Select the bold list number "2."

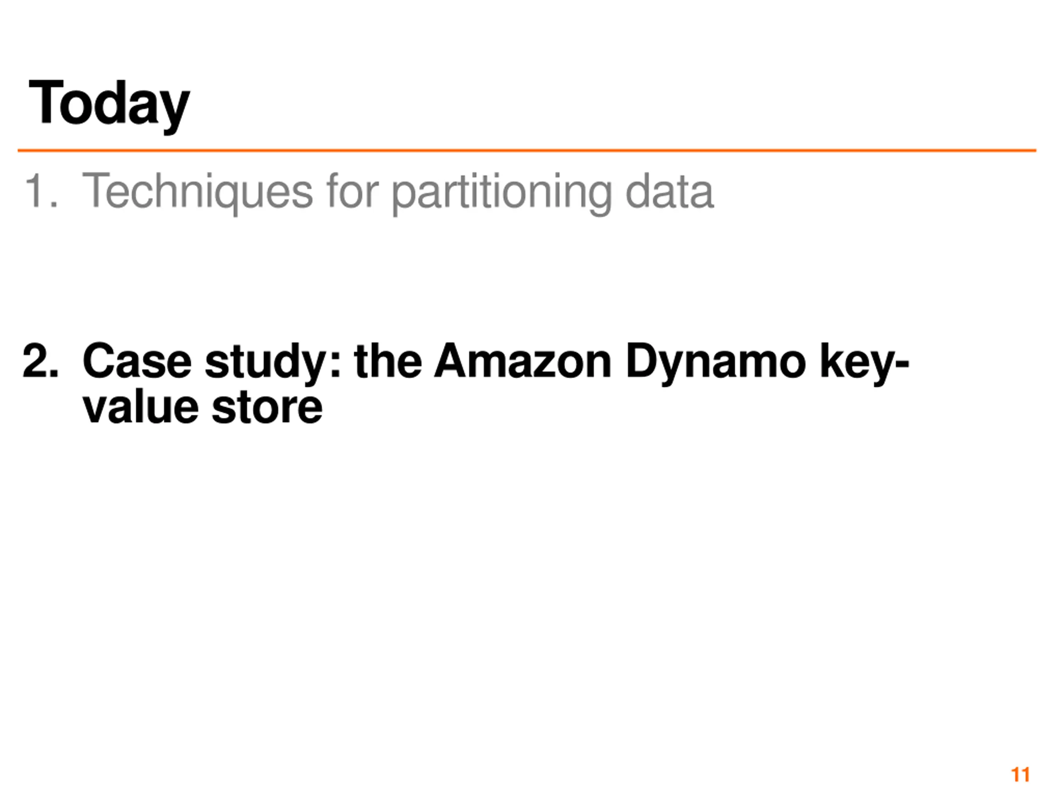coord(40,361)
